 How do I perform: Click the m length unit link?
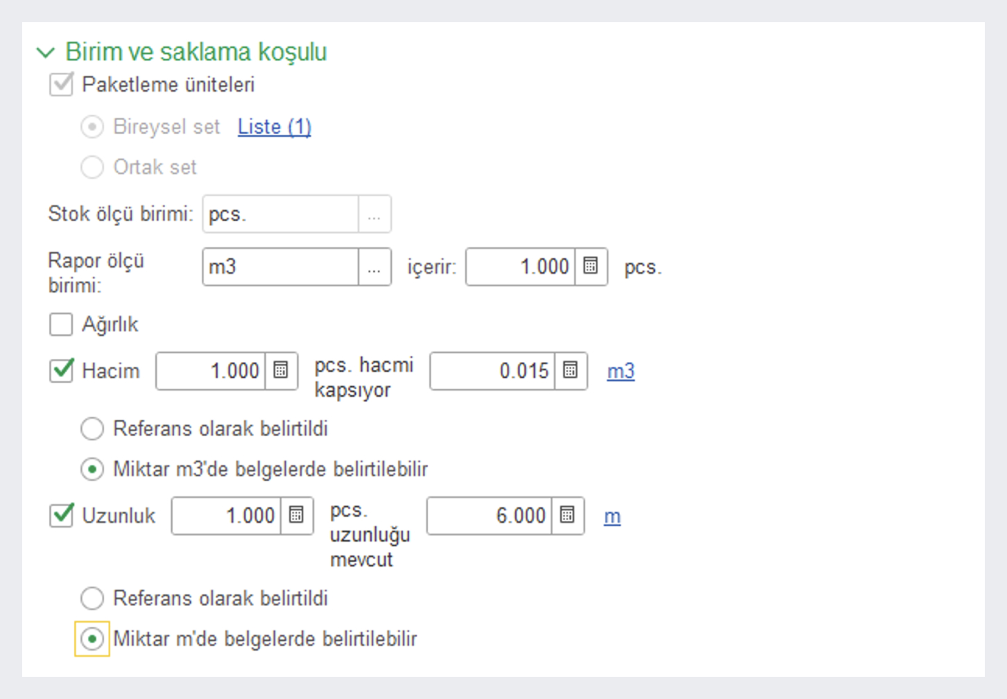[x=612, y=516]
